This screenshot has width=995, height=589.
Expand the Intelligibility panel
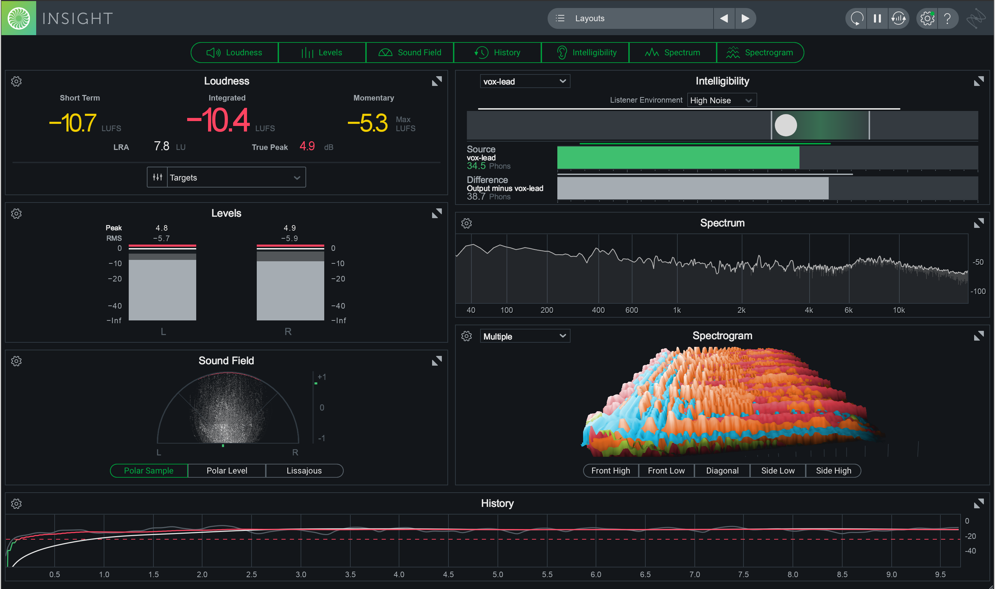pyautogui.click(x=979, y=81)
